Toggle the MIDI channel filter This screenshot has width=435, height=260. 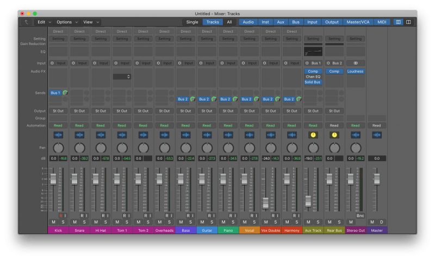coord(382,22)
